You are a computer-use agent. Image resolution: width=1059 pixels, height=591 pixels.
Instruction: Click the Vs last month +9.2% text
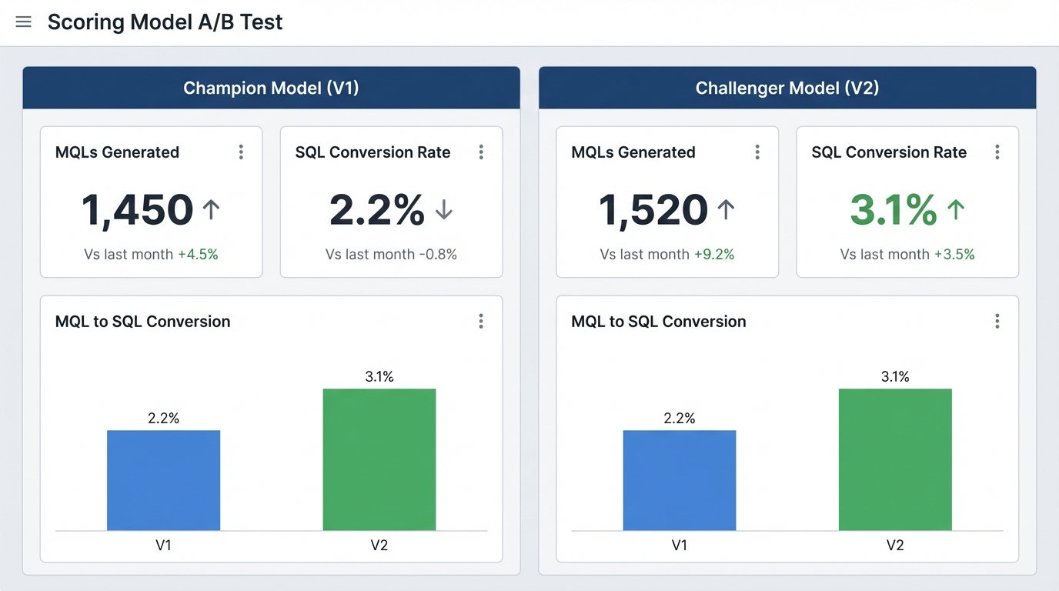666,253
